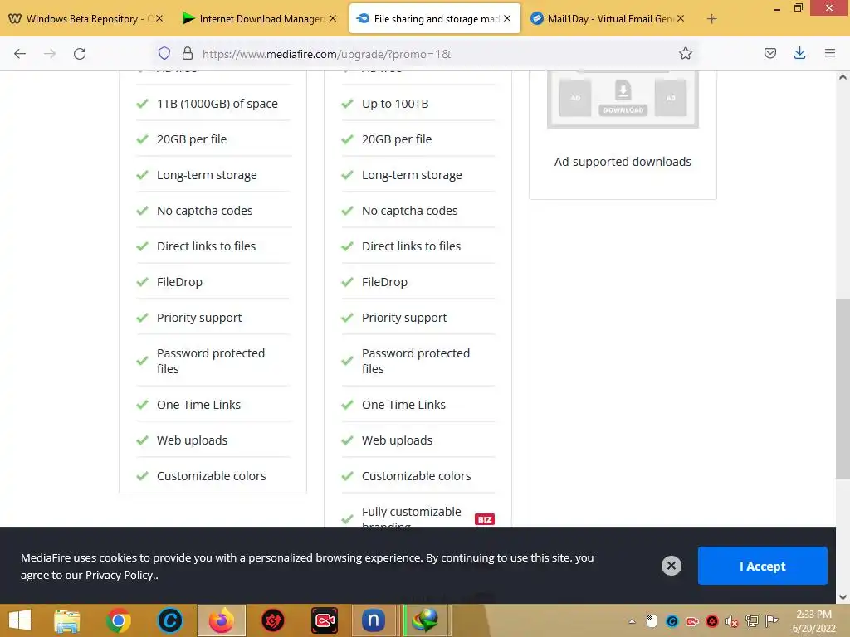Click 'Fully customizable' feature text
This screenshot has height=637, width=850.
pyautogui.click(x=411, y=511)
